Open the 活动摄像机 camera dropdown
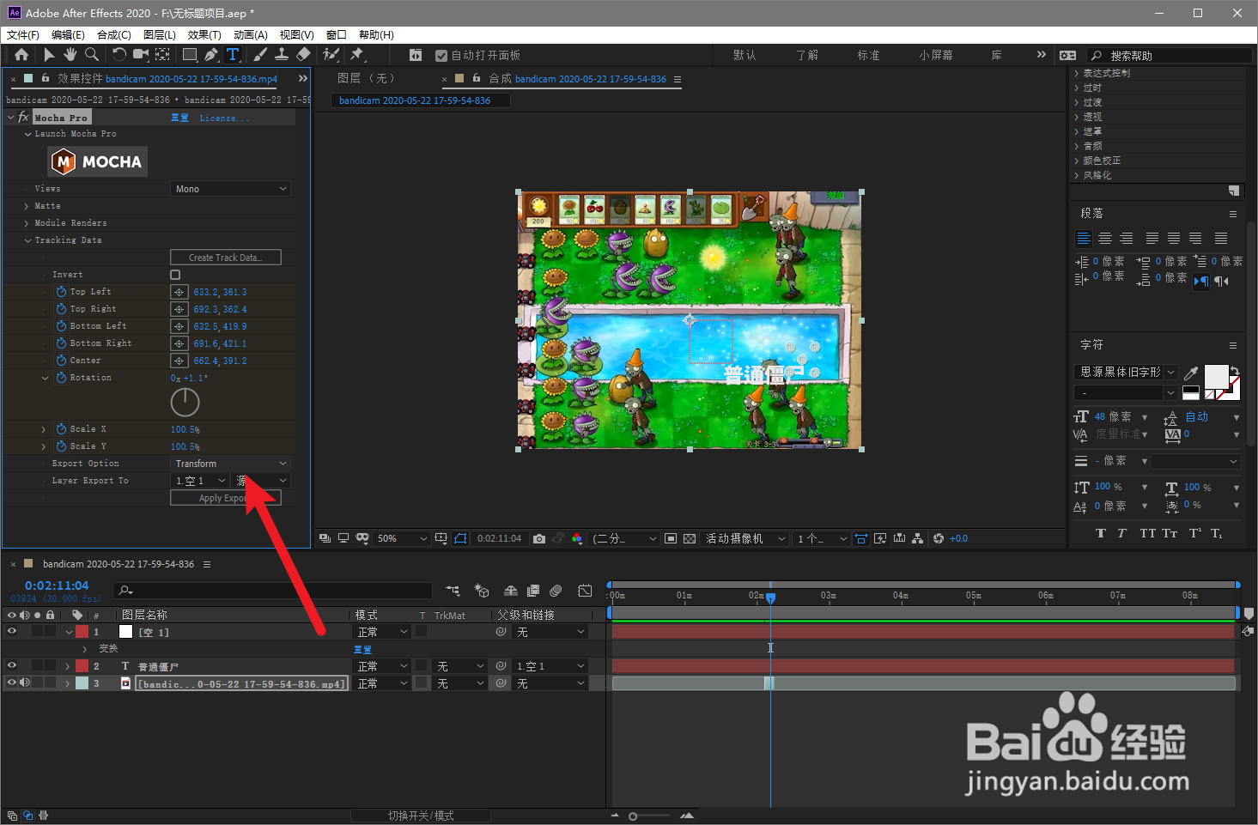This screenshot has height=825, width=1258. pos(745,538)
